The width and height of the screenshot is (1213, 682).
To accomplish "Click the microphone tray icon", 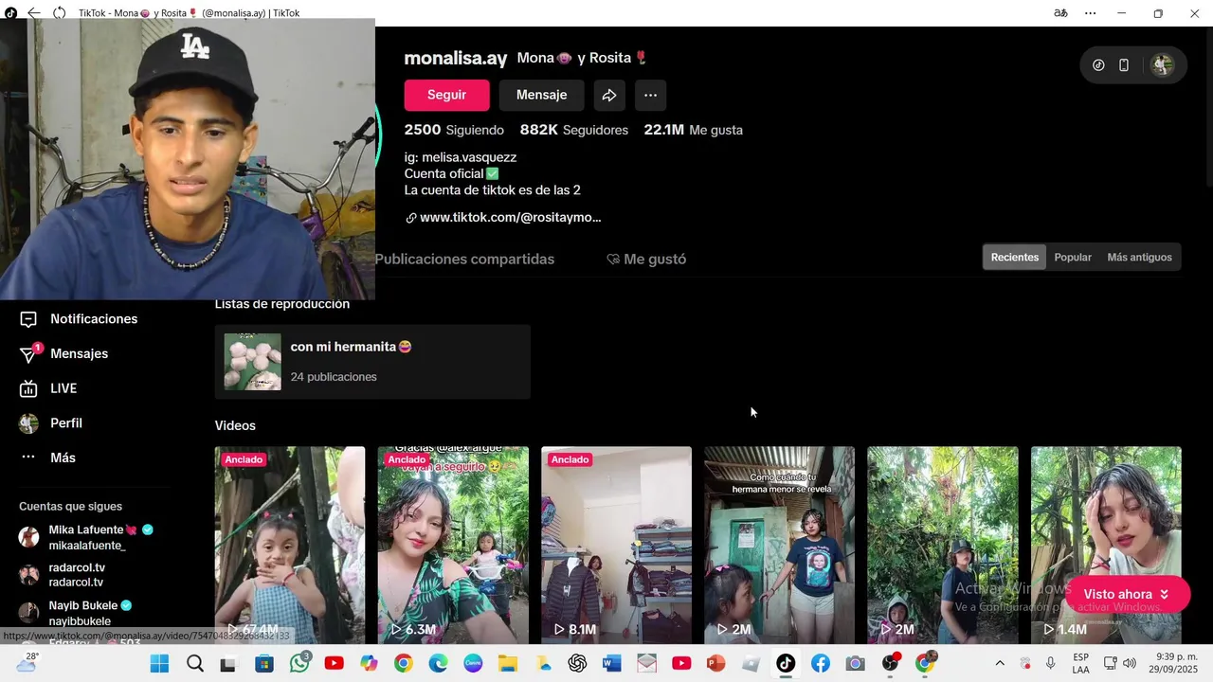I will tap(1050, 664).
